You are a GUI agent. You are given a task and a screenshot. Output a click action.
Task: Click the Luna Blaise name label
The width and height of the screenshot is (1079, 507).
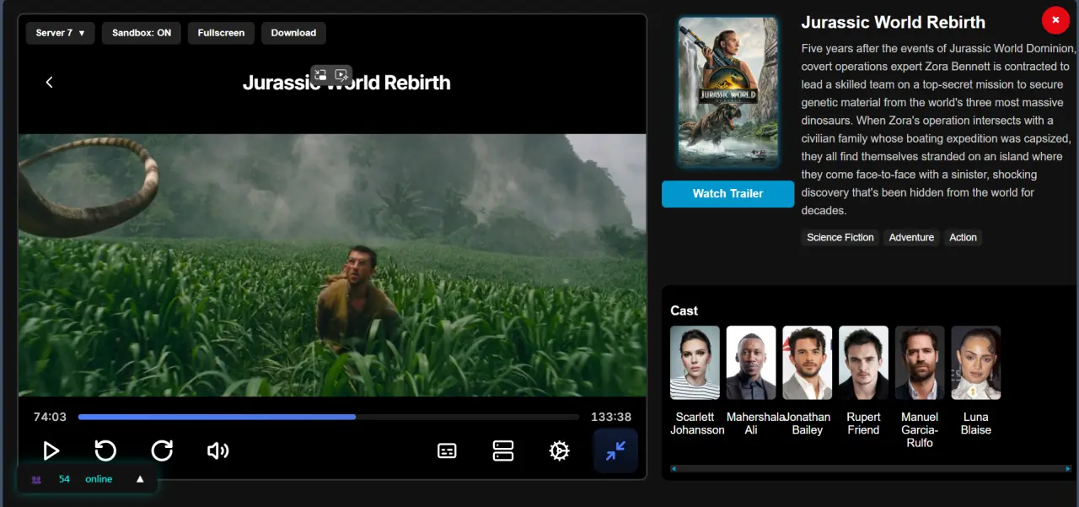pos(976,423)
